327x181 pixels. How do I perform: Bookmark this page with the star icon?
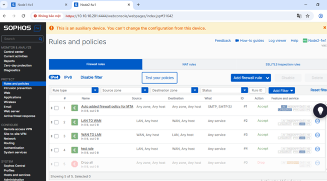(x=308, y=16)
